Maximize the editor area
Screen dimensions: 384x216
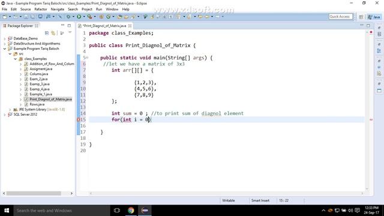pyautogui.click(x=368, y=25)
